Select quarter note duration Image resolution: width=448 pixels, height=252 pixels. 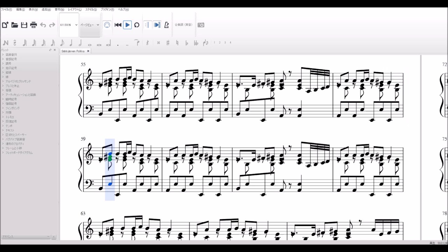(71, 43)
